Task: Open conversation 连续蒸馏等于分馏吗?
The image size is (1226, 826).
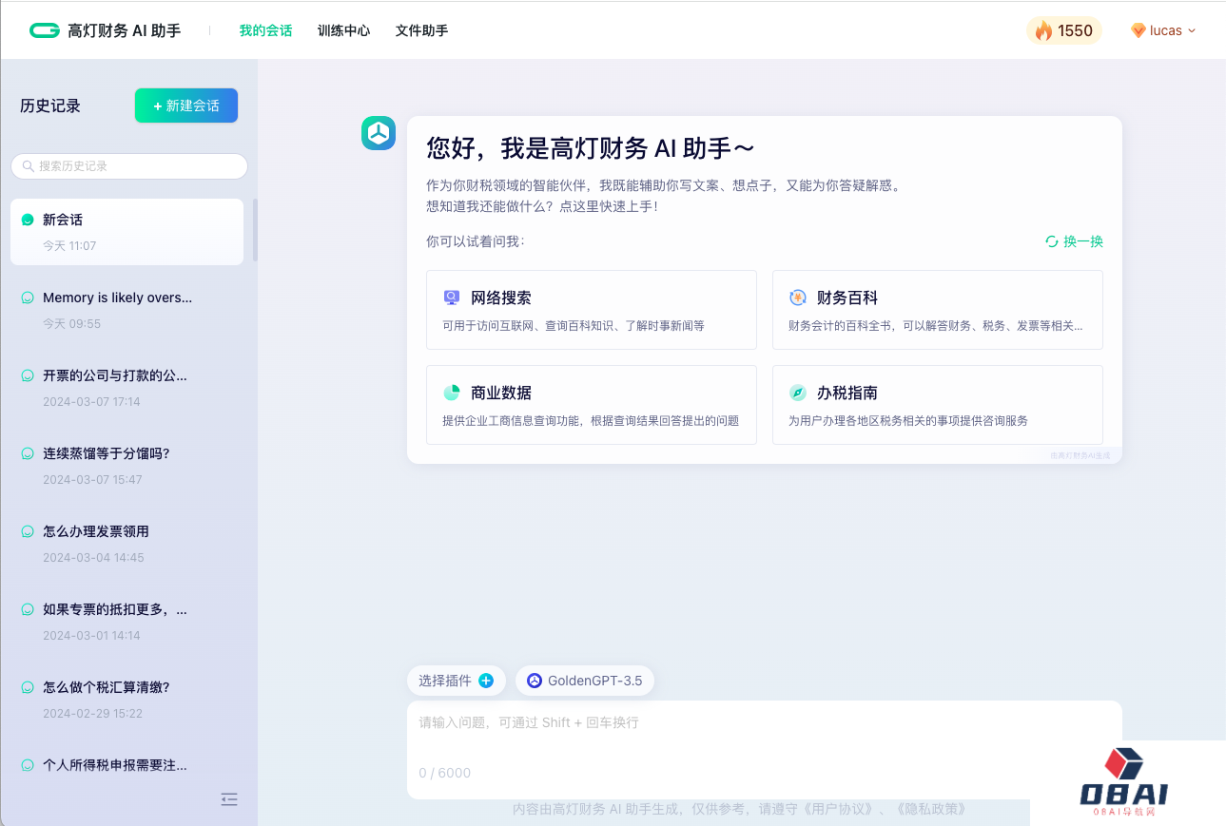Action: coord(127,466)
